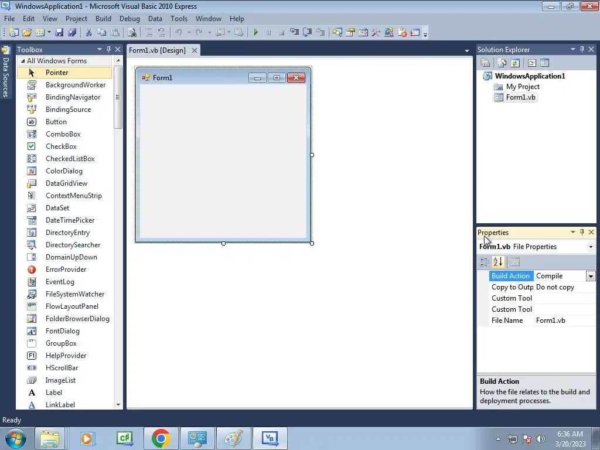This screenshot has height=450, width=600.
Task: Click Solution Explorer's Properties toolbar icon
Action: [485, 63]
